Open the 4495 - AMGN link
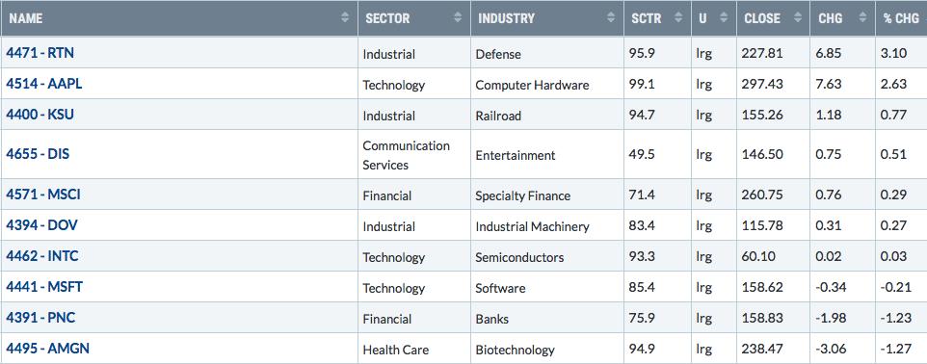The height and width of the screenshot is (364, 927). tap(48, 348)
